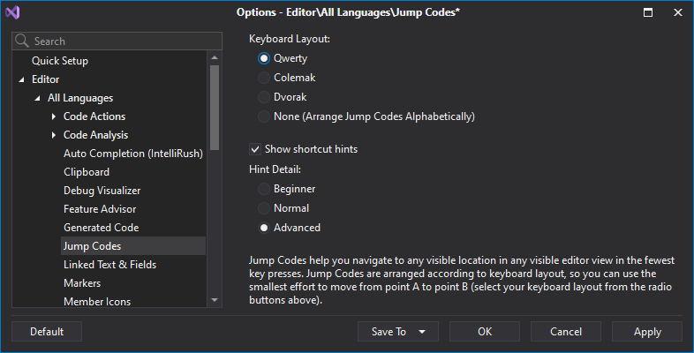The height and width of the screenshot is (353, 694).
Task: Open the Save To dropdown arrow
Action: pos(422,332)
